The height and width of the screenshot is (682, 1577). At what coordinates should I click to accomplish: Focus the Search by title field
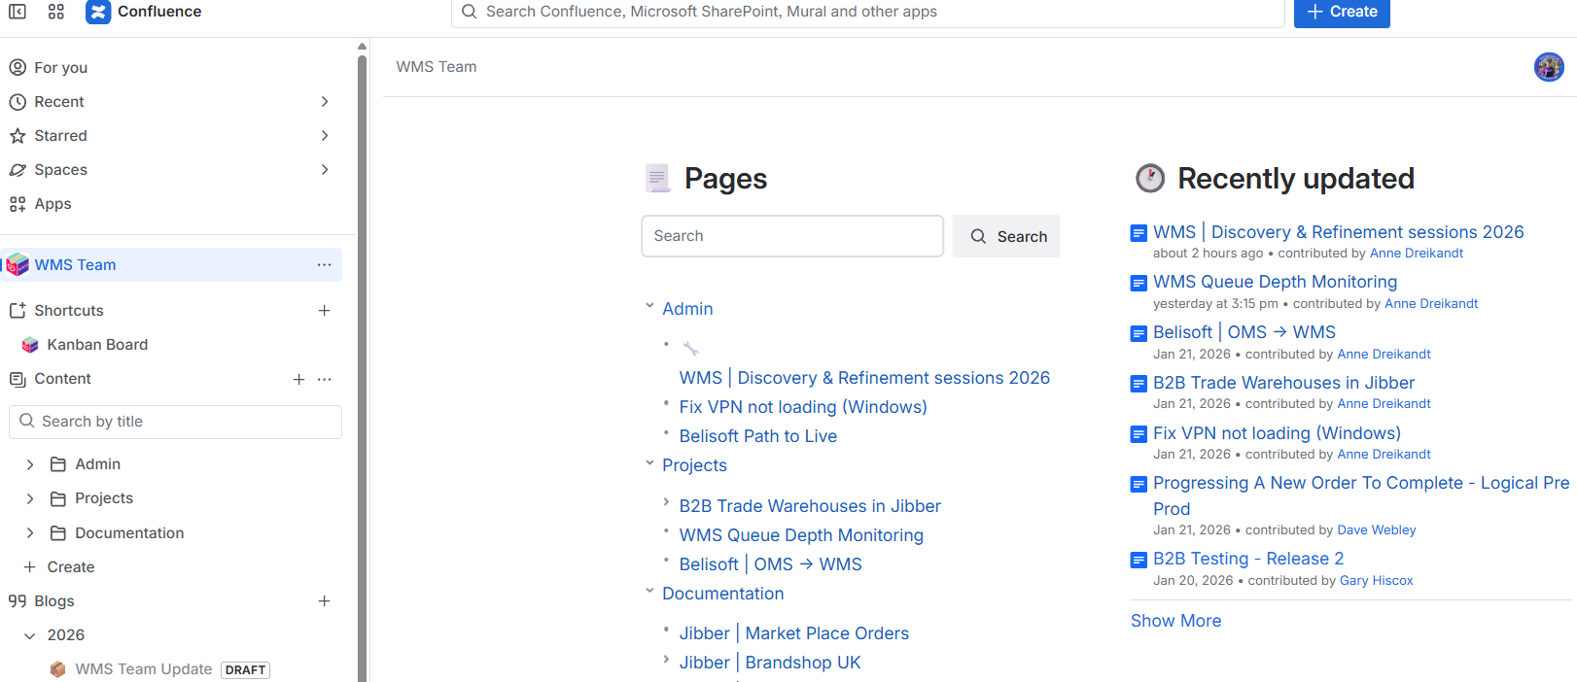click(175, 422)
